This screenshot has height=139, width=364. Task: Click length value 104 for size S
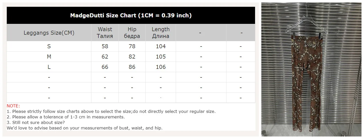coord(161,46)
